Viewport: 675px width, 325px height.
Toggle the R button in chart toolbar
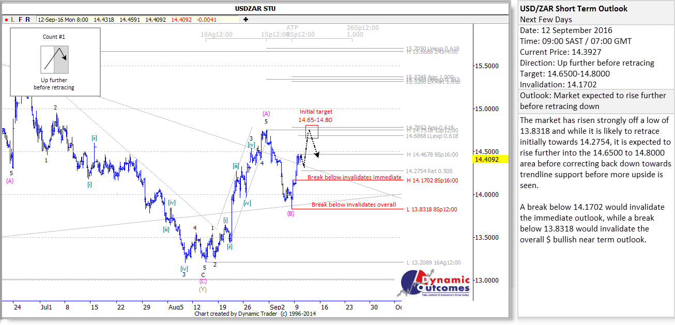[27, 20]
